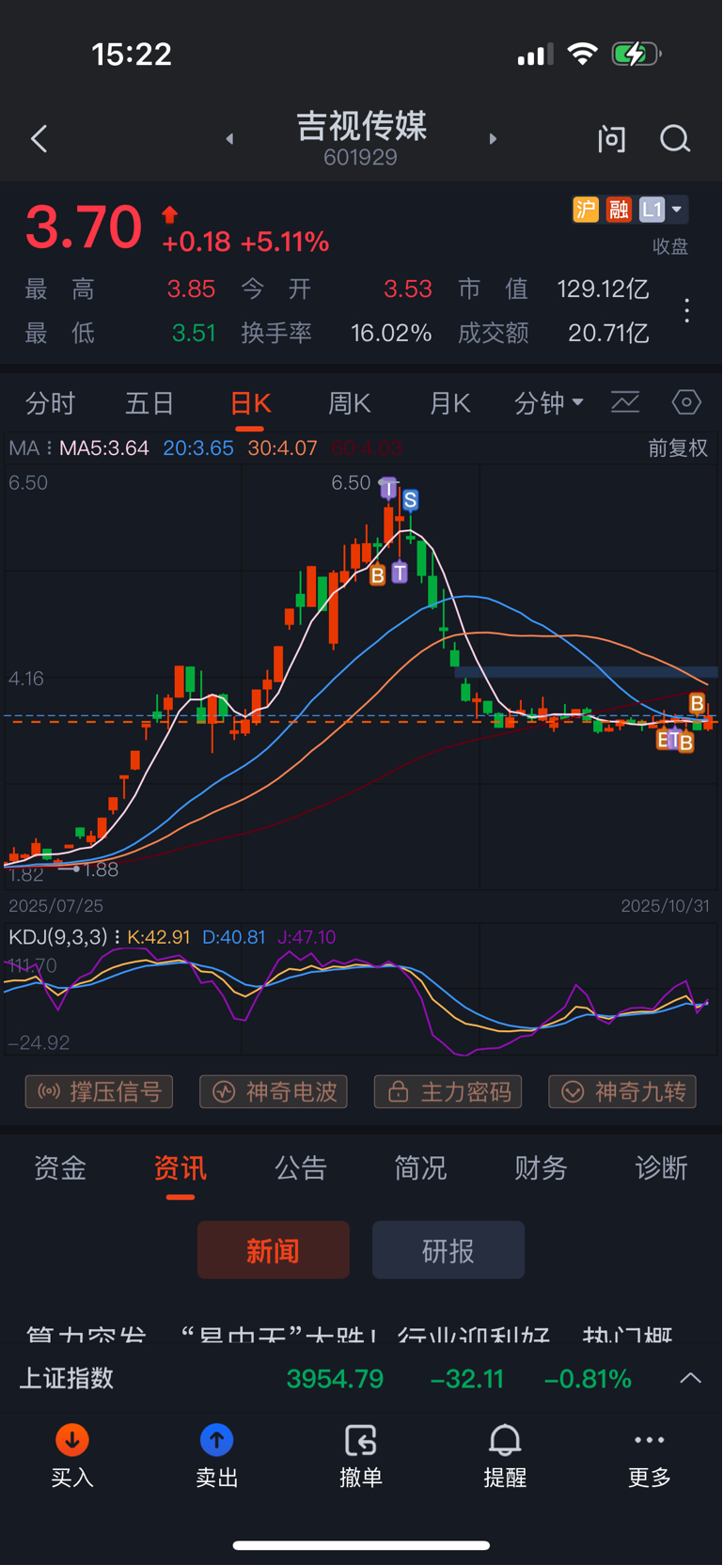Open the 问 ask assistant icon
The width and height of the screenshot is (723, 1565).
612,139
